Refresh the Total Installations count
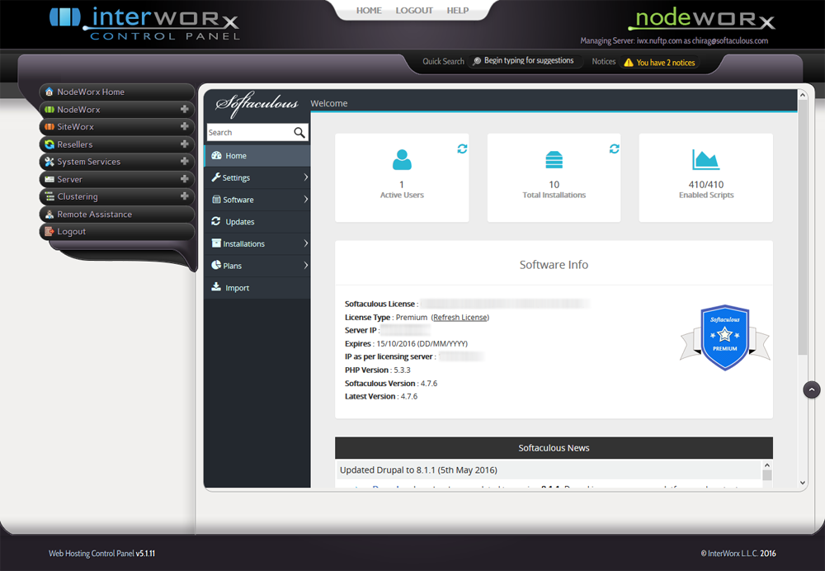The height and width of the screenshot is (571, 825). pos(614,149)
